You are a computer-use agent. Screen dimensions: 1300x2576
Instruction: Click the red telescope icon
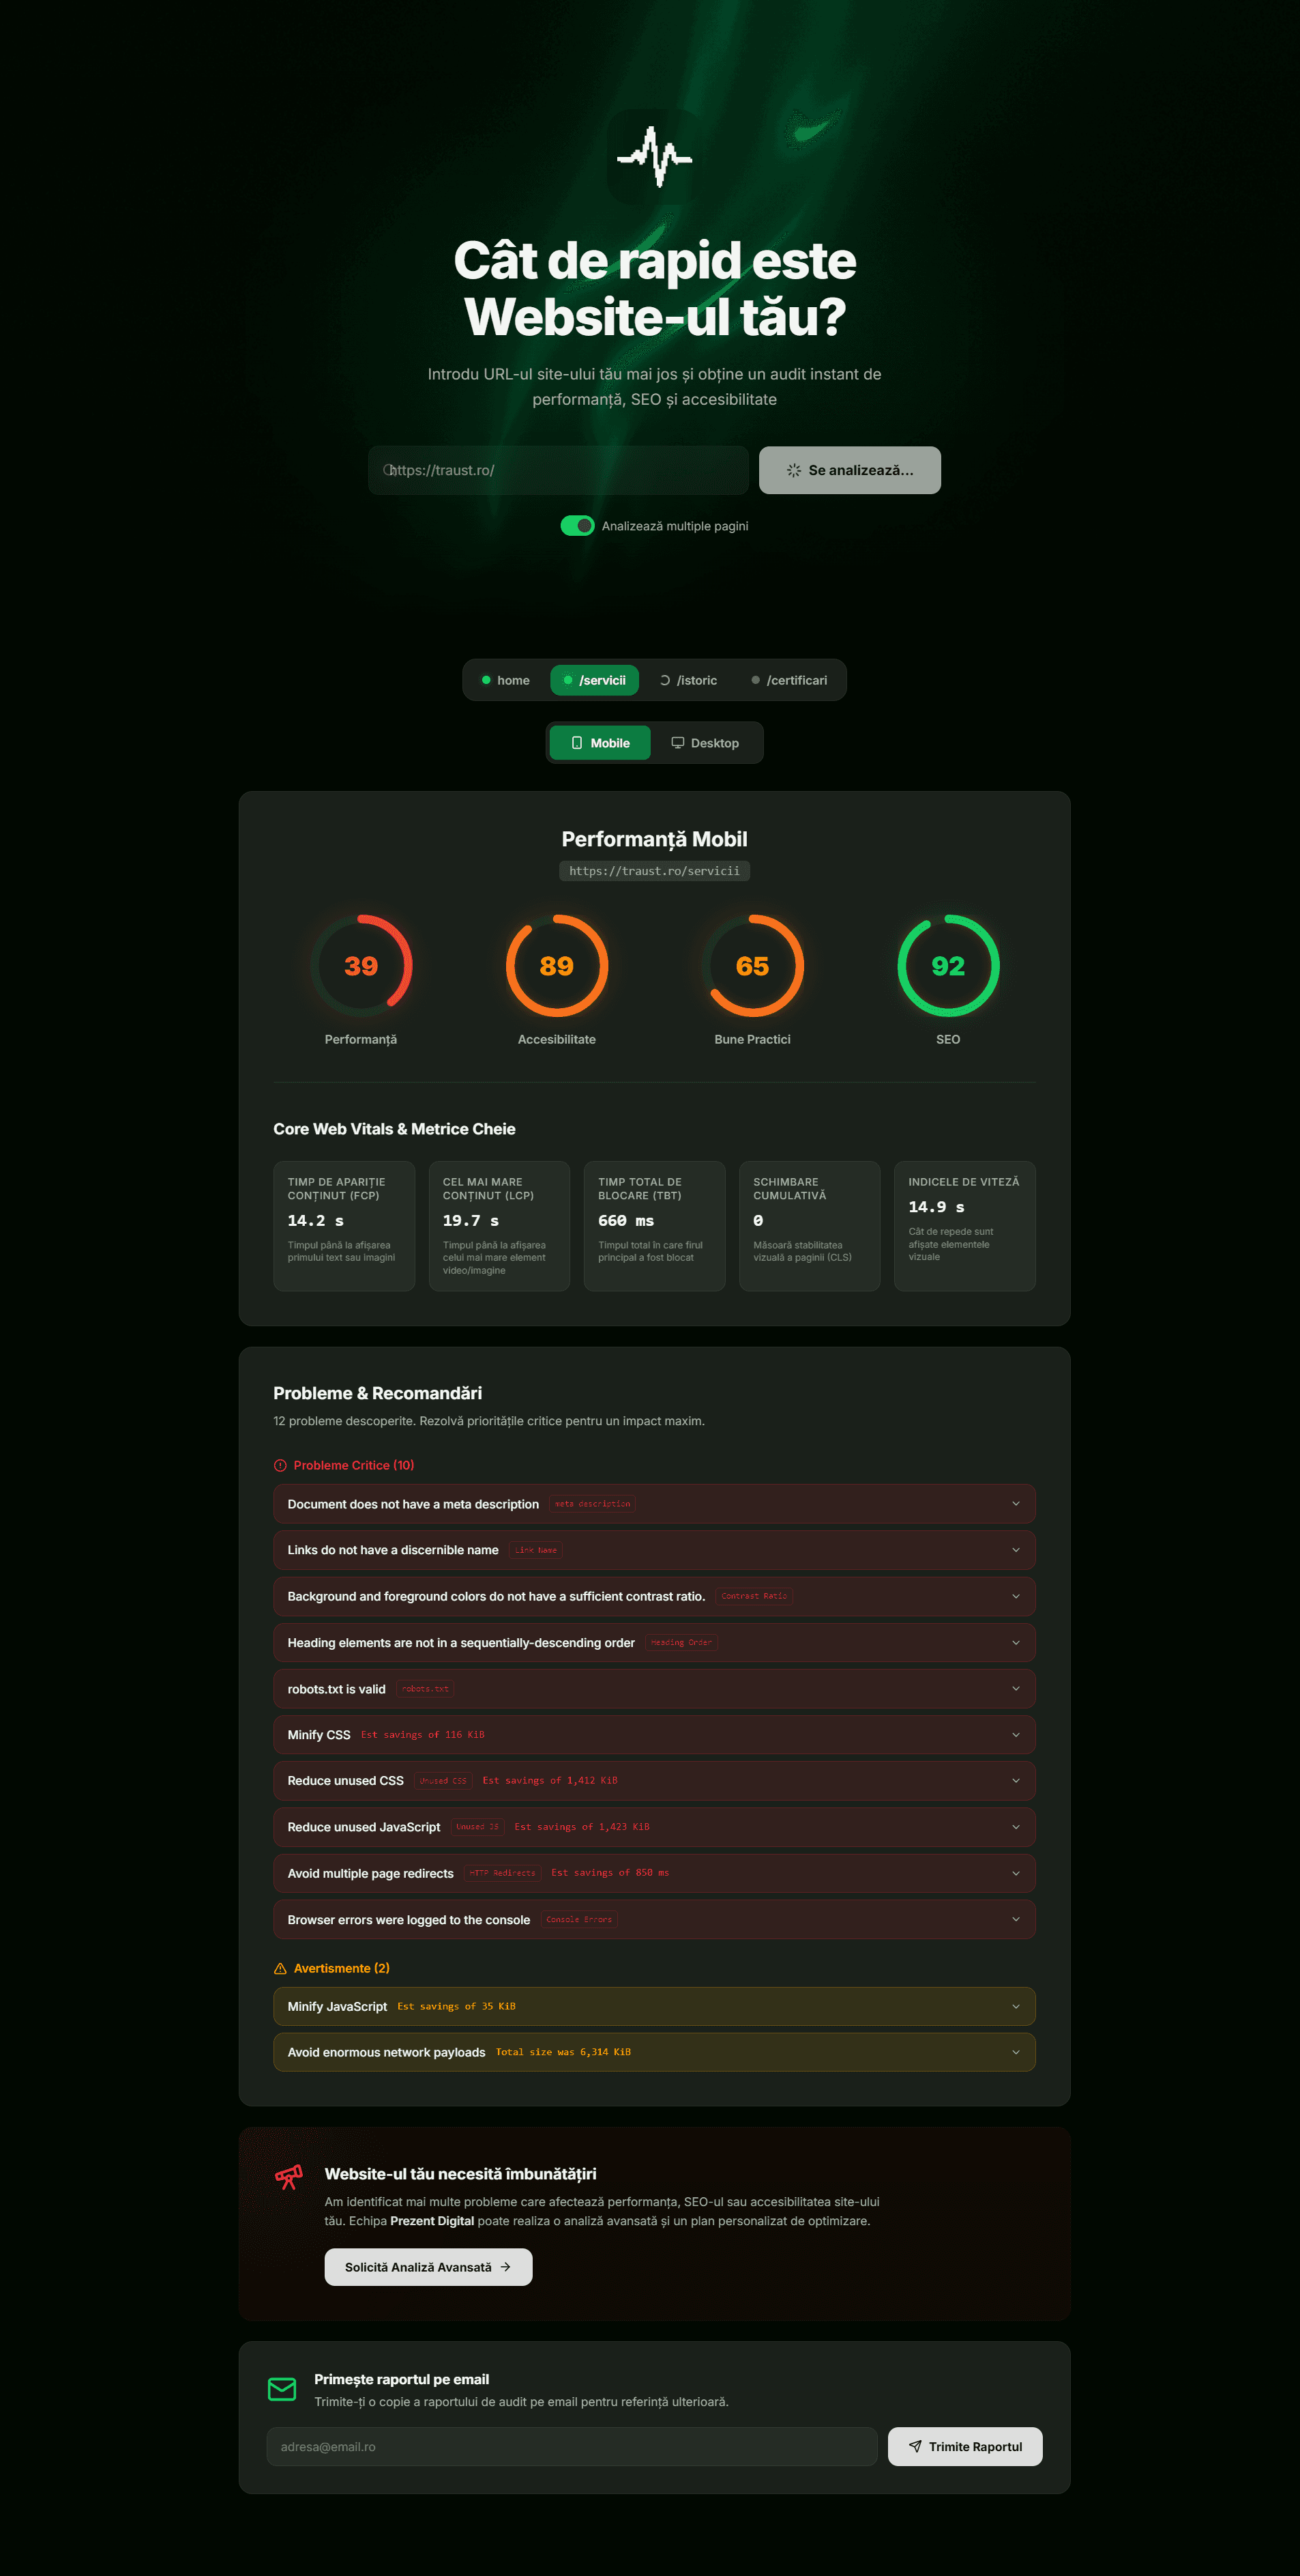click(x=289, y=2177)
